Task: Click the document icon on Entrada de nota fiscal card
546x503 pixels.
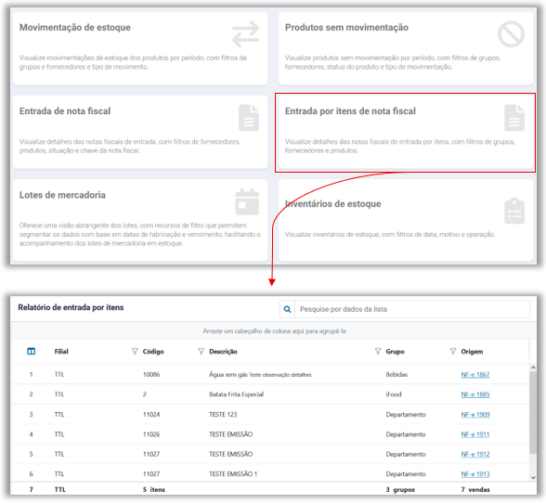Action: tap(249, 118)
